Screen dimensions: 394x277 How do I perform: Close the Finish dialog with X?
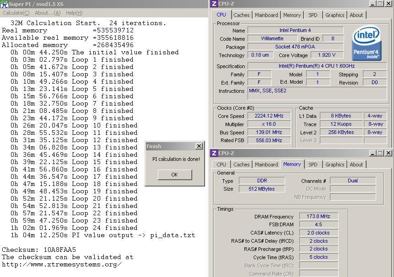(199, 146)
